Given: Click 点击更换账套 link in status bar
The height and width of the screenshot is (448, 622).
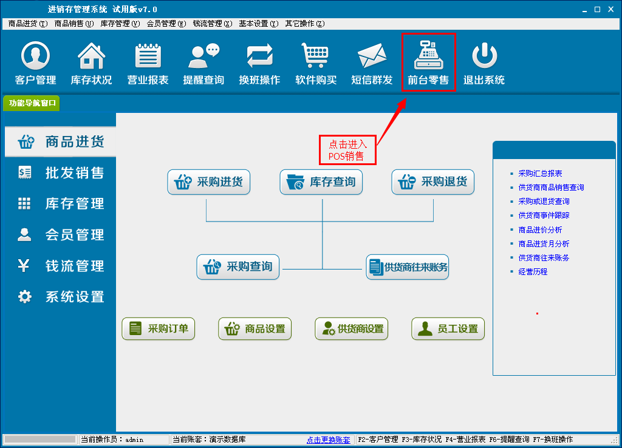Looking at the screenshot, I should 328,440.
